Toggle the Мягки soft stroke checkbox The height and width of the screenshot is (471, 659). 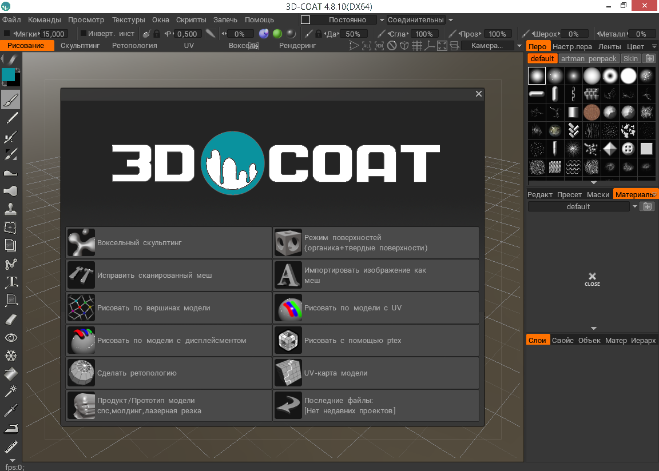6,33
